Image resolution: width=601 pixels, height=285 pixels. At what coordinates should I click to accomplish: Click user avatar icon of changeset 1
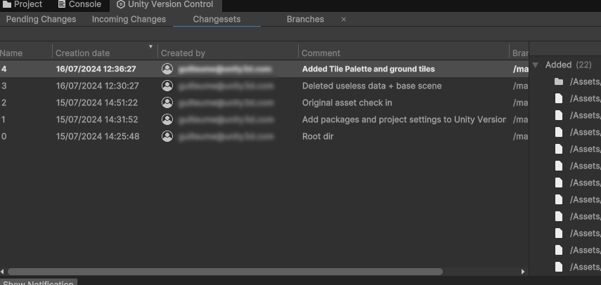pos(167,119)
